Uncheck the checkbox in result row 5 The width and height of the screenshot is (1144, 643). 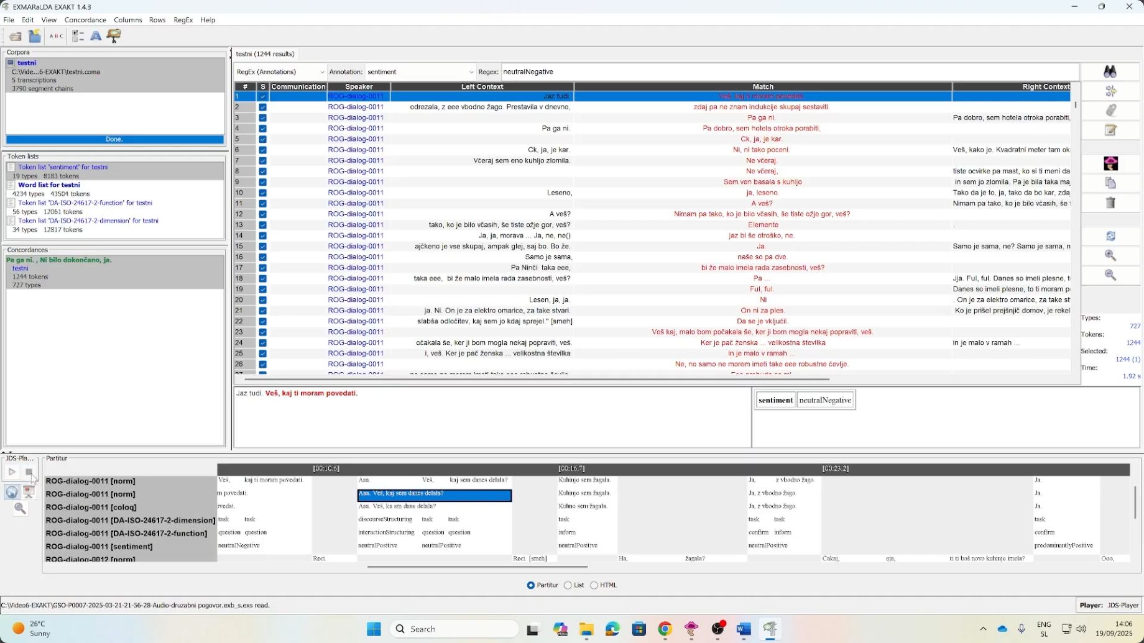tap(263, 139)
